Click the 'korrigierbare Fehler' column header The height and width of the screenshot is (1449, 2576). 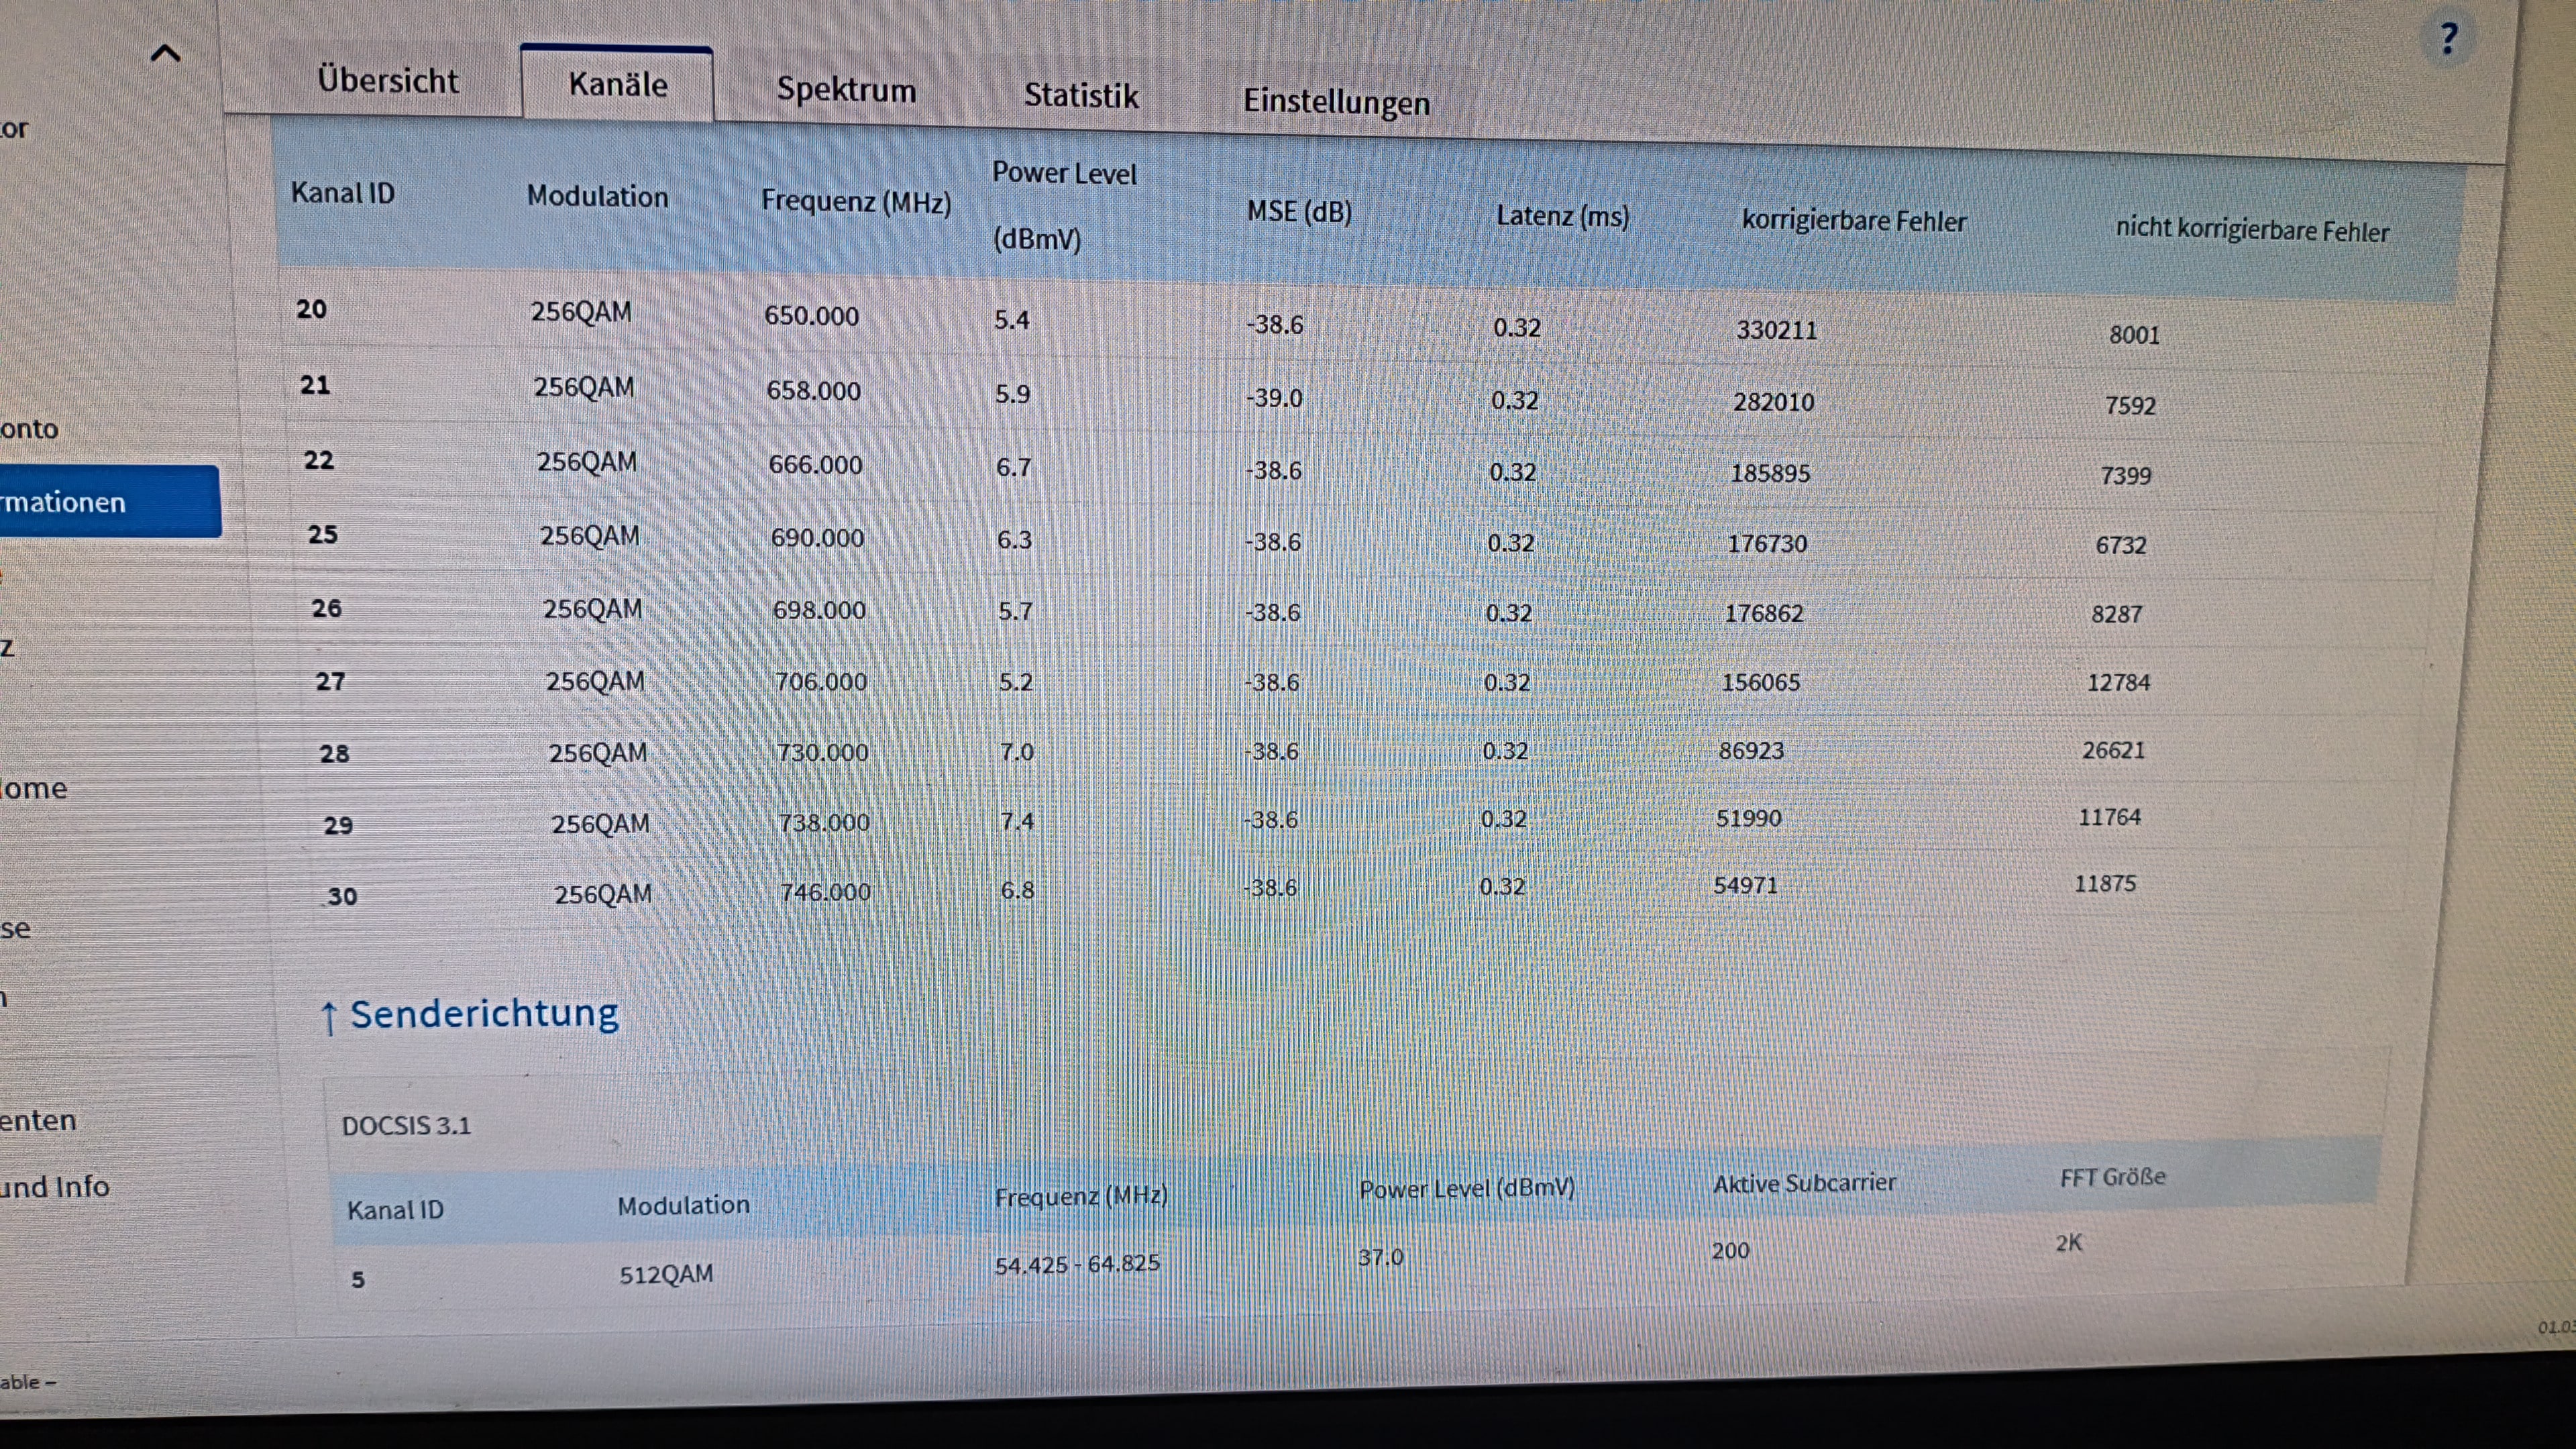1854,221
